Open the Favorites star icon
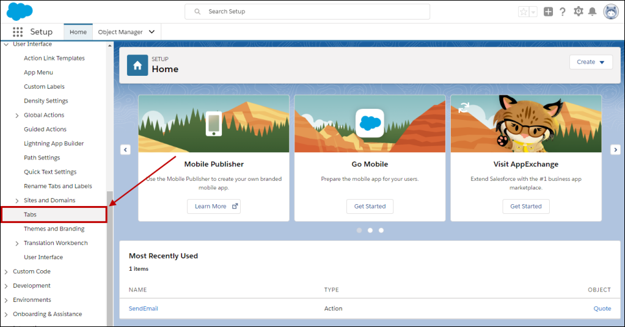This screenshot has height=327, width=625. (x=524, y=12)
